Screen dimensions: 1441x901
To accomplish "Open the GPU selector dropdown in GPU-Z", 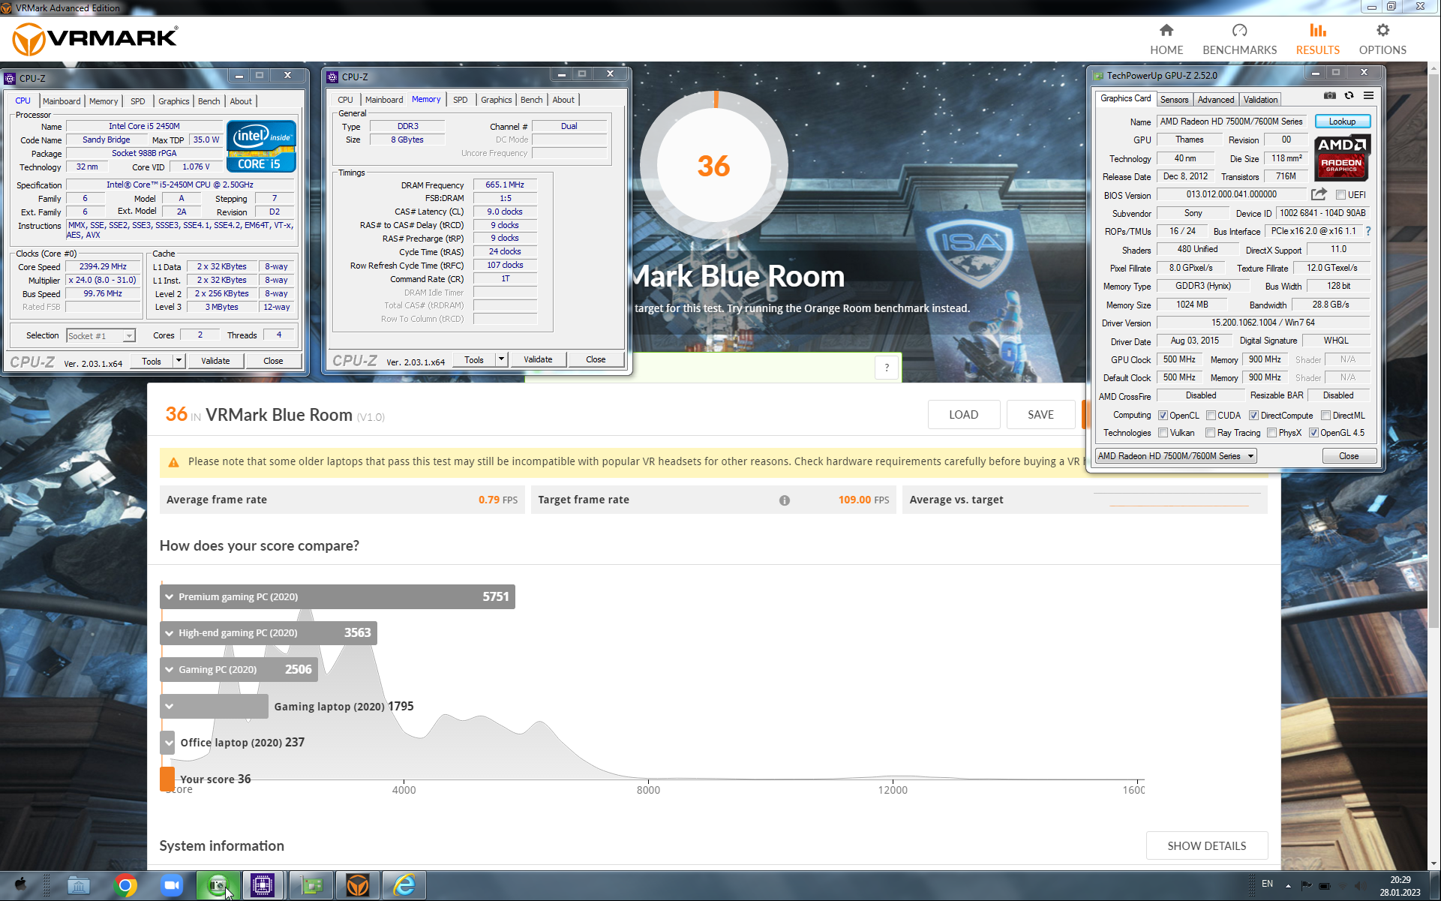I will 1175,456.
